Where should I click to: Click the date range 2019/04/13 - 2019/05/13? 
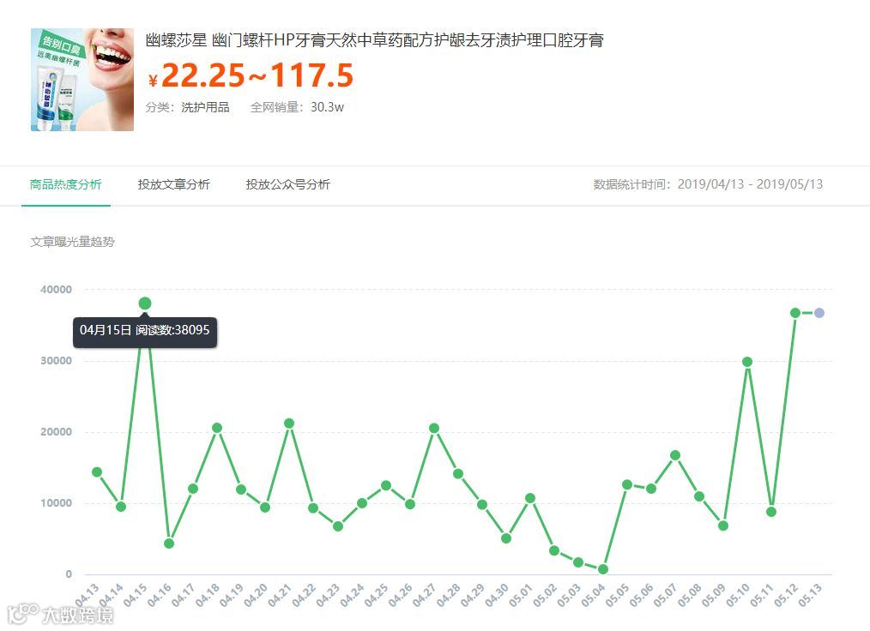pos(750,184)
